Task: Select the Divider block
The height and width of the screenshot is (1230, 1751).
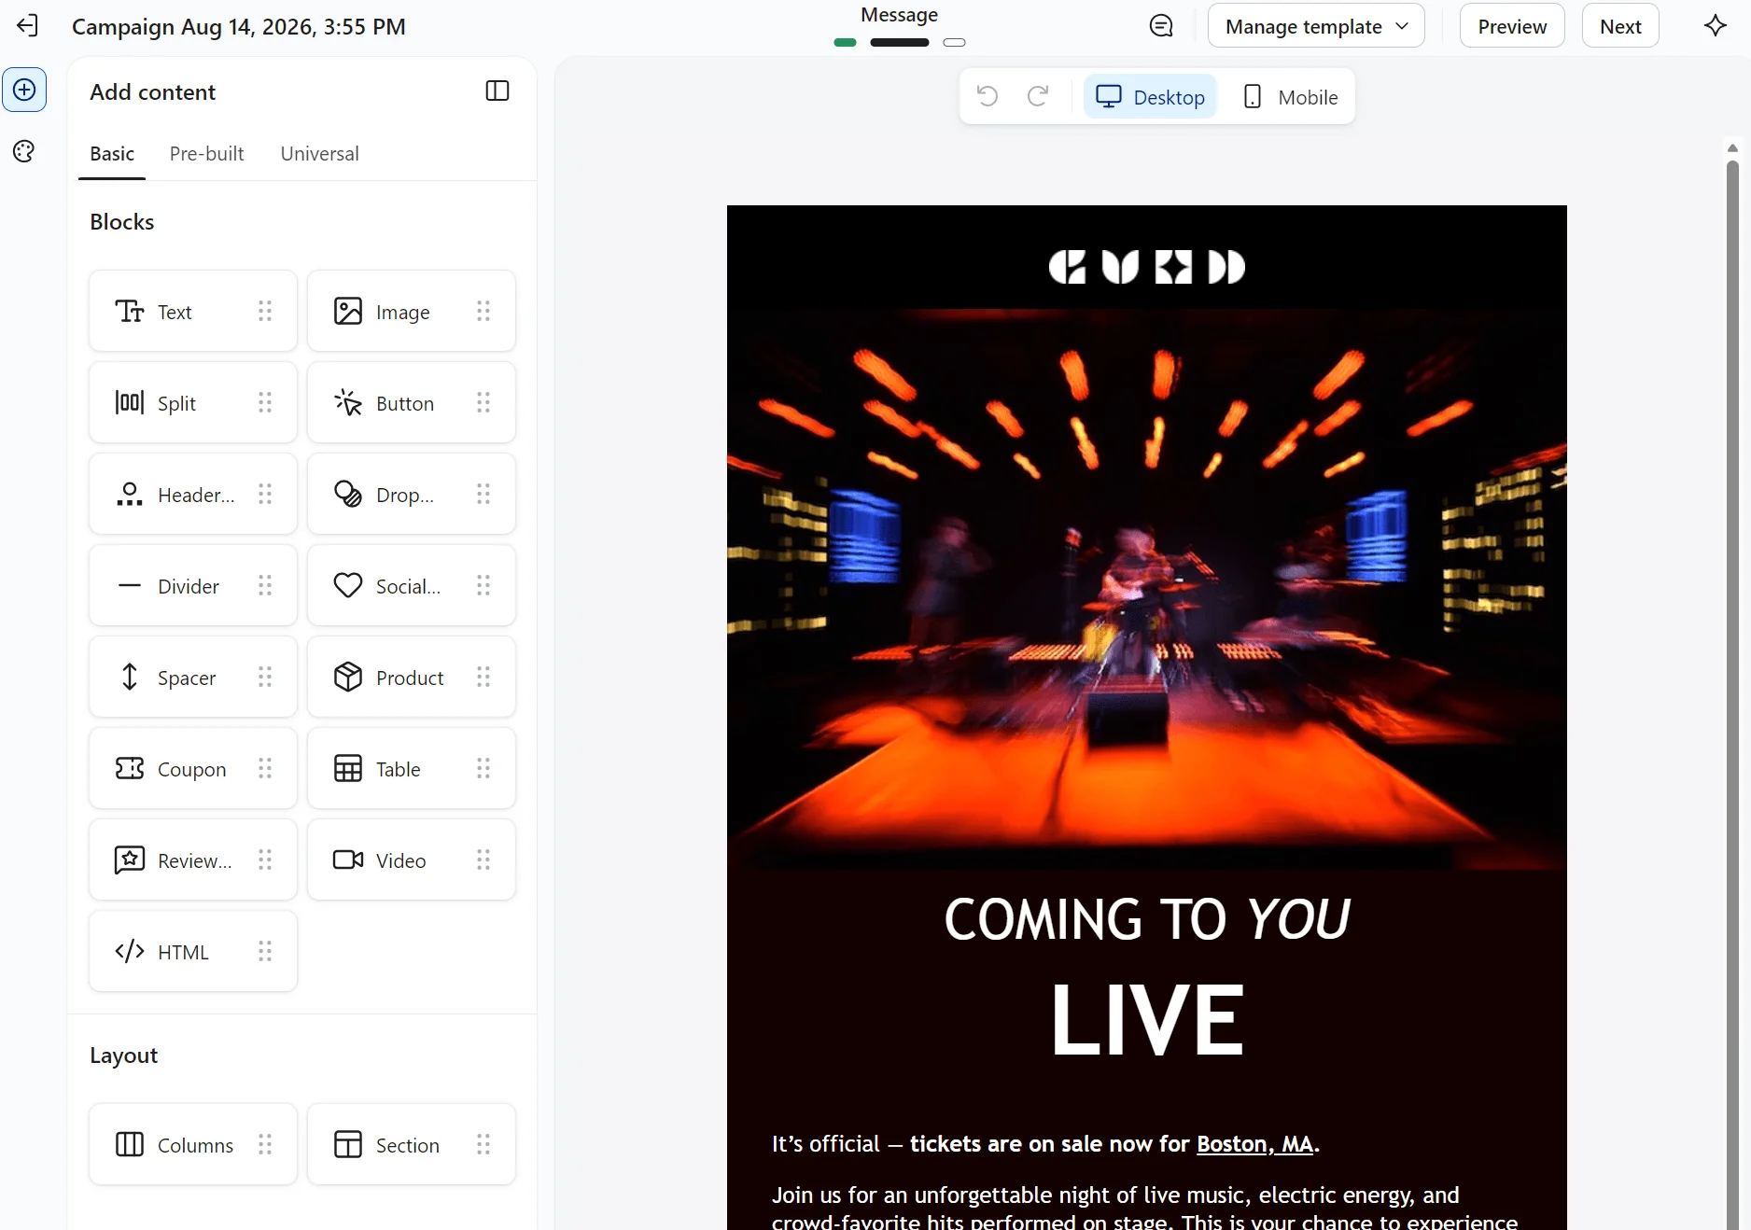Action: tap(193, 586)
